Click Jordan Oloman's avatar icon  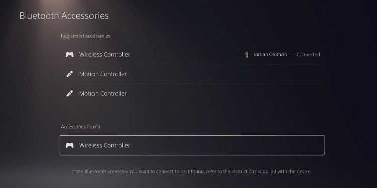(x=247, y=55)
